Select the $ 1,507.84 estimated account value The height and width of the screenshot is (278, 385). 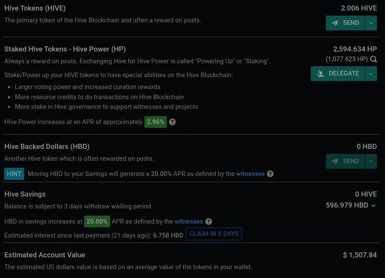tap(360, 255)
